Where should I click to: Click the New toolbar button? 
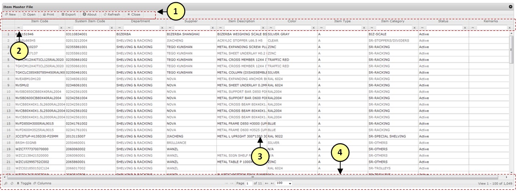point(10,14)
